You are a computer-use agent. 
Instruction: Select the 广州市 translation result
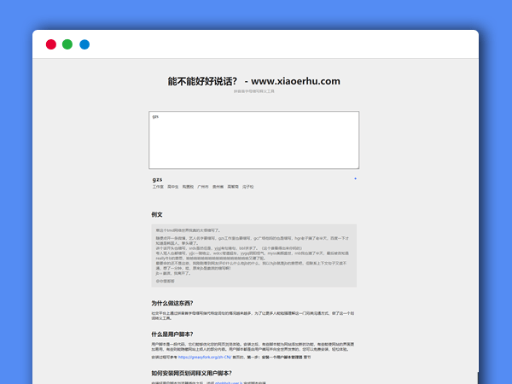pyautogui.click(x=203, y=186)
